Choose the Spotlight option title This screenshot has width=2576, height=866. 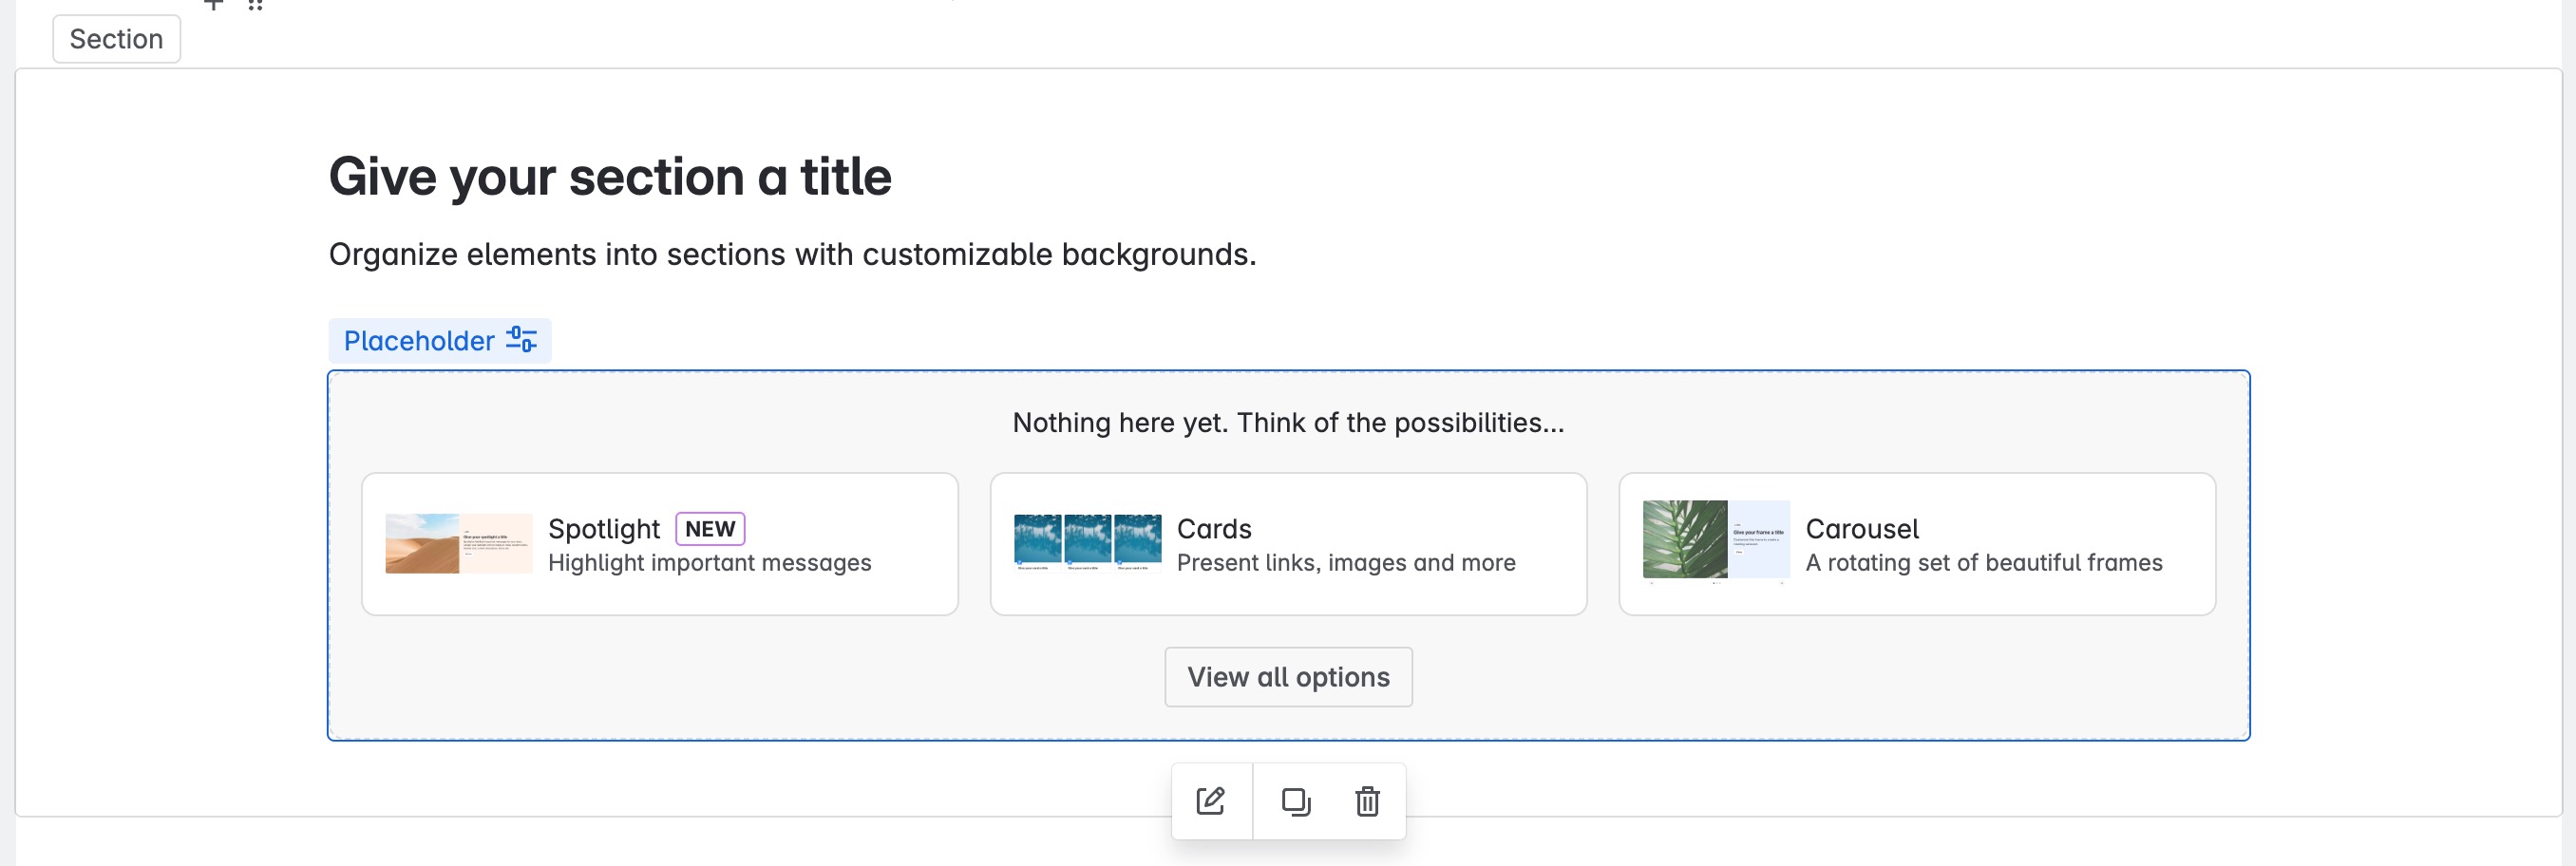[x=604, y=528]
